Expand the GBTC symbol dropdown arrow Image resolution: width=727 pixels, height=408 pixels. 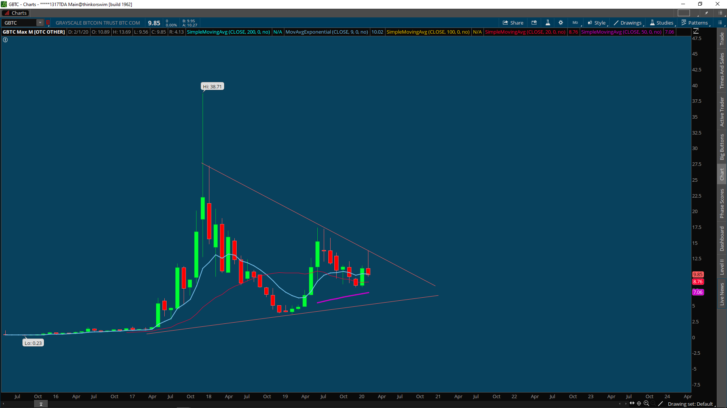tap(40, 23)
